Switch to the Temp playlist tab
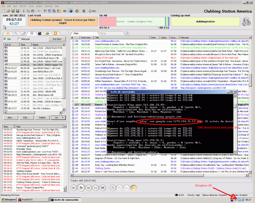255x203 pixels. (x=103, y=33)
